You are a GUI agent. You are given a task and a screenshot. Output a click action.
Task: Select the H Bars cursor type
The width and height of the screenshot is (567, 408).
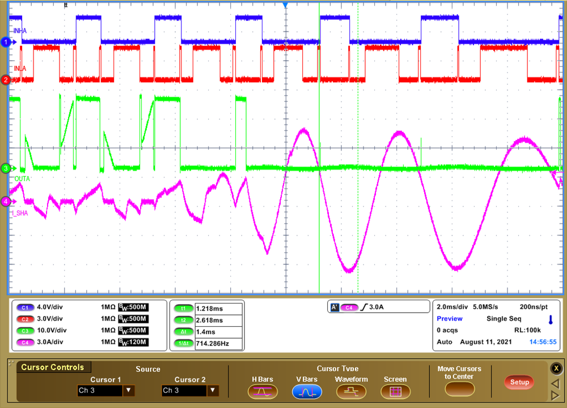click(263, 392)
